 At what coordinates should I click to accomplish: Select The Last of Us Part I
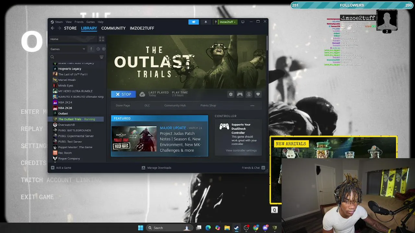73,74
